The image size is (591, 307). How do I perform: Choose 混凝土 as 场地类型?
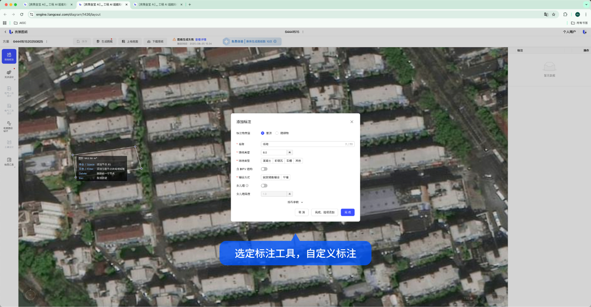(x=267, y=161)
